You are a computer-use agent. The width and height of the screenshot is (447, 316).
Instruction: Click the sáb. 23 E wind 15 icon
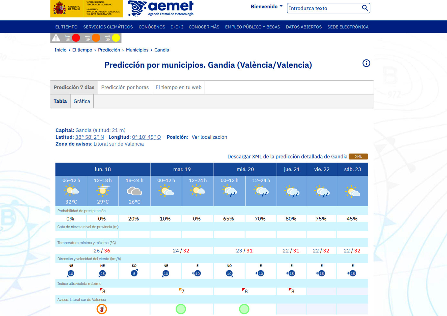pyautogui.click(x=352, y=273)
